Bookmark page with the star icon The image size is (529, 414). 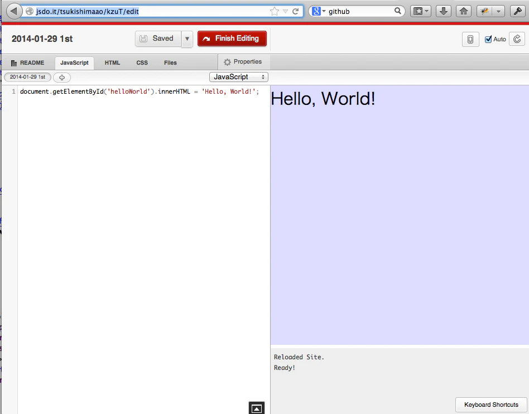(275, 12)
